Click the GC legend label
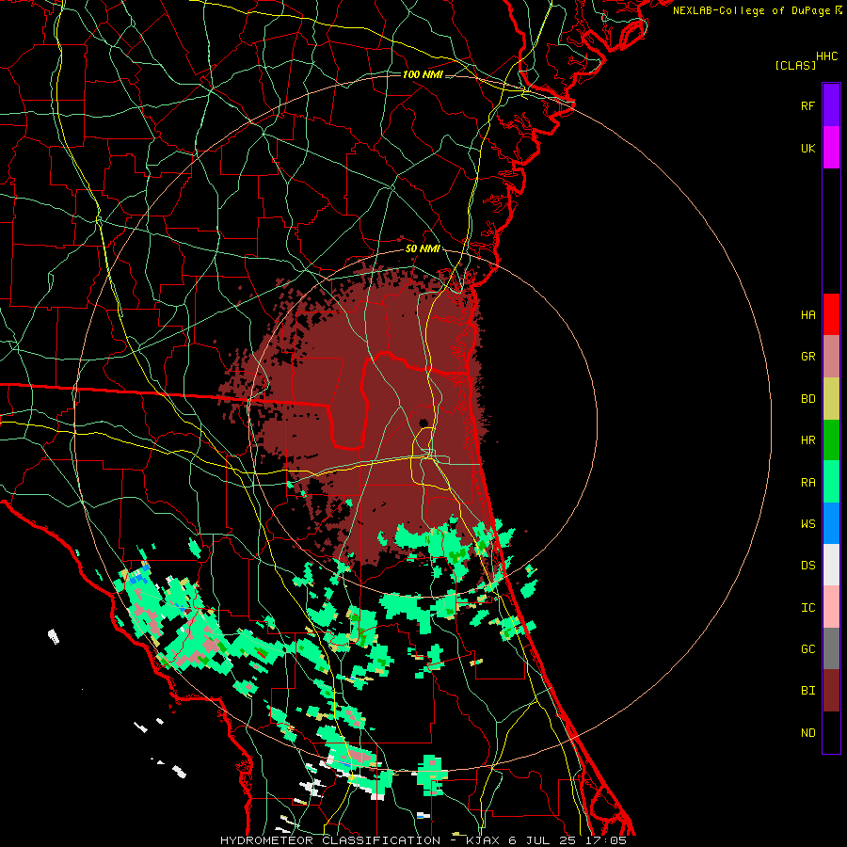Image resolution: width=847 pixels, height=847 pixels. tap(807, 648)
